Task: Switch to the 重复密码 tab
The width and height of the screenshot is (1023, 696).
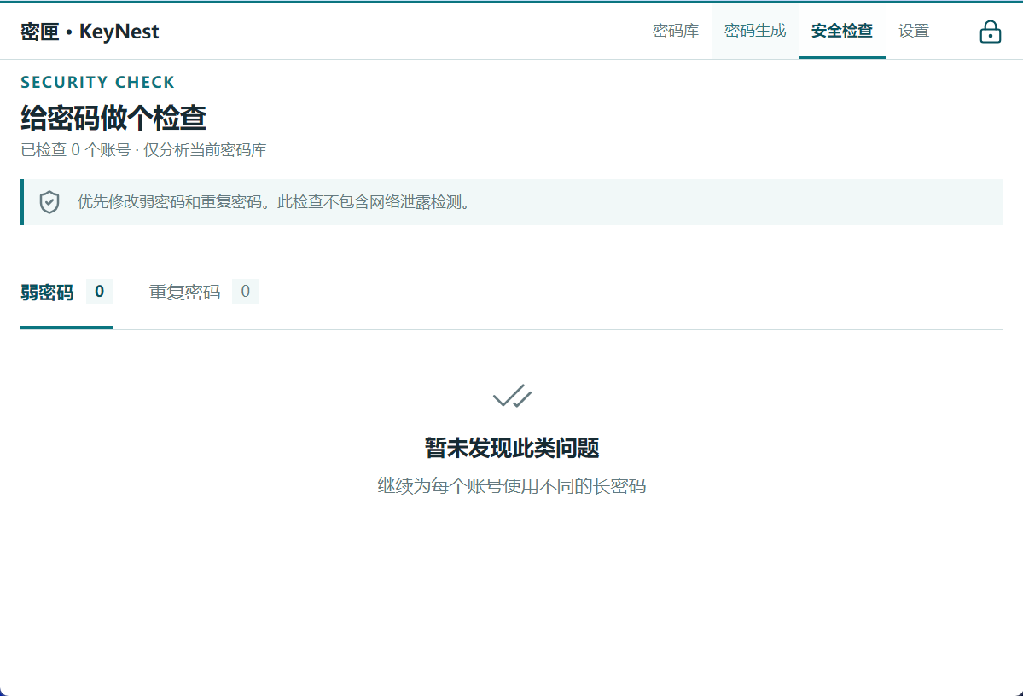Action: 204,293
